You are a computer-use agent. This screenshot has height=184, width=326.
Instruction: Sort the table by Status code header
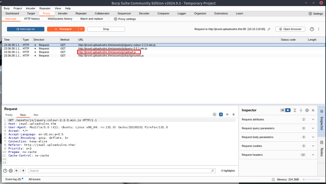[293, 40]
